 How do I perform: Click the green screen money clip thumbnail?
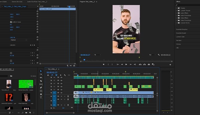[26, 84]
